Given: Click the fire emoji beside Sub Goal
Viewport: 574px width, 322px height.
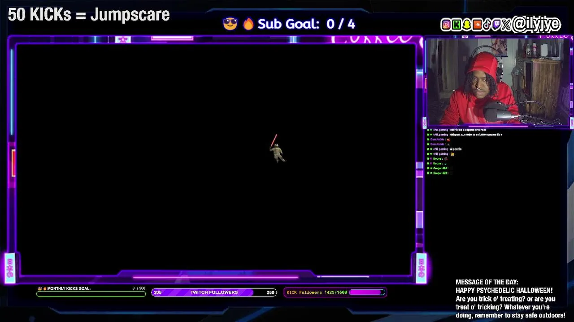Looking at the screenshot, I should (x=248, y=24).
